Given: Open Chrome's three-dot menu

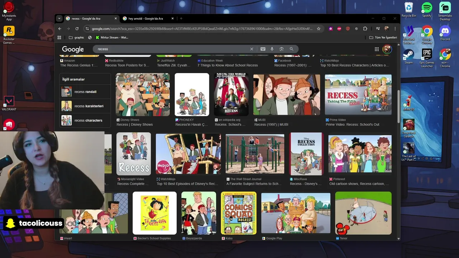Looking at the screenshot, I should [x=395, y=29].
